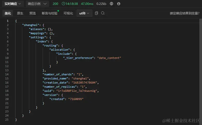Select the 美化 tab
The image size is (202, 125).
[8, 13]
